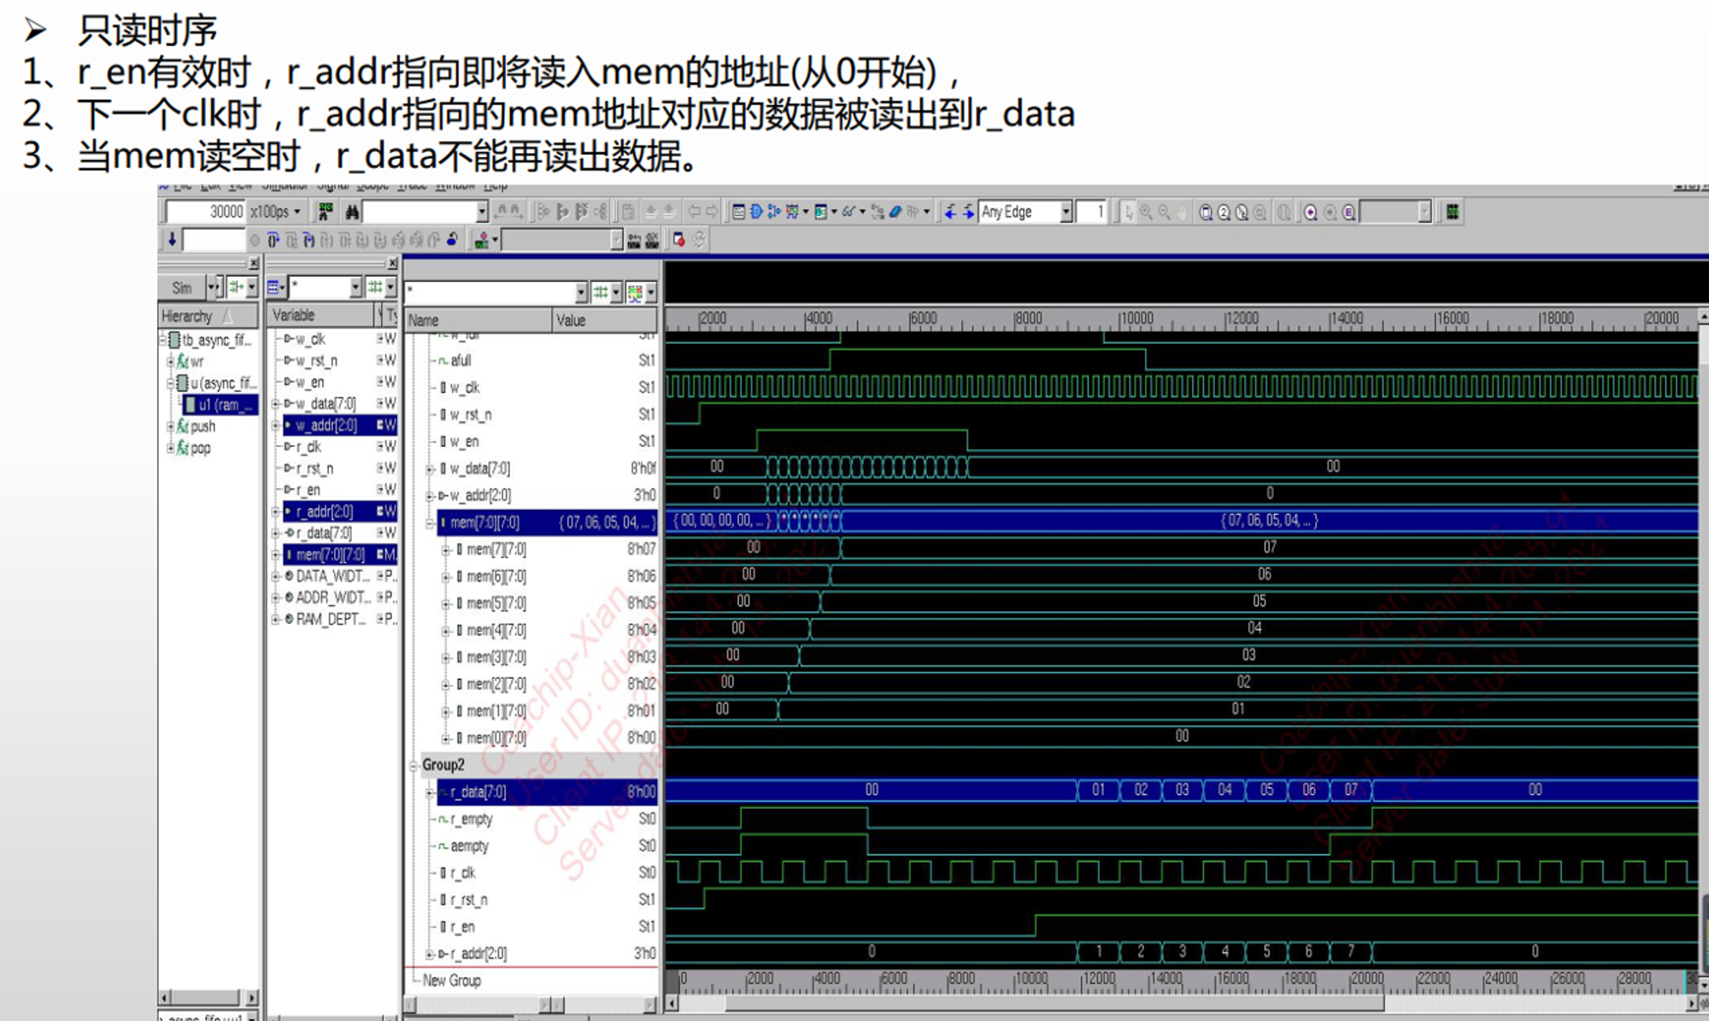The width and height of the screenshot is (1709, 1021).
Task: Click the previous edge blue arrow icon
Action: coord(949,212)
